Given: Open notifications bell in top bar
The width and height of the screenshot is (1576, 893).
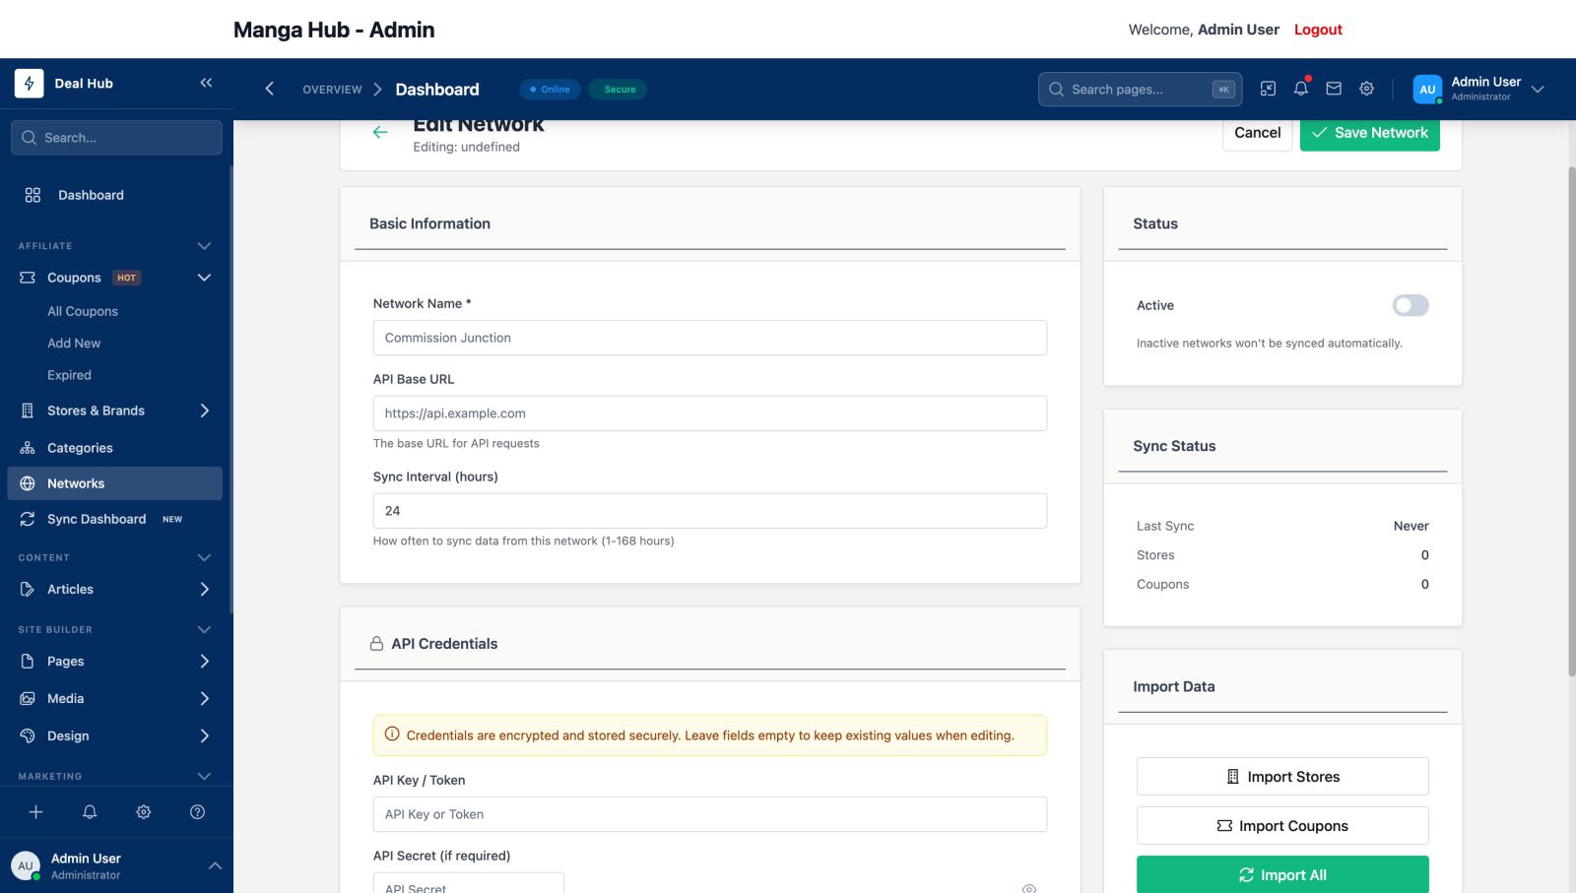Looking at the screenshot, I should [1300, 89].
